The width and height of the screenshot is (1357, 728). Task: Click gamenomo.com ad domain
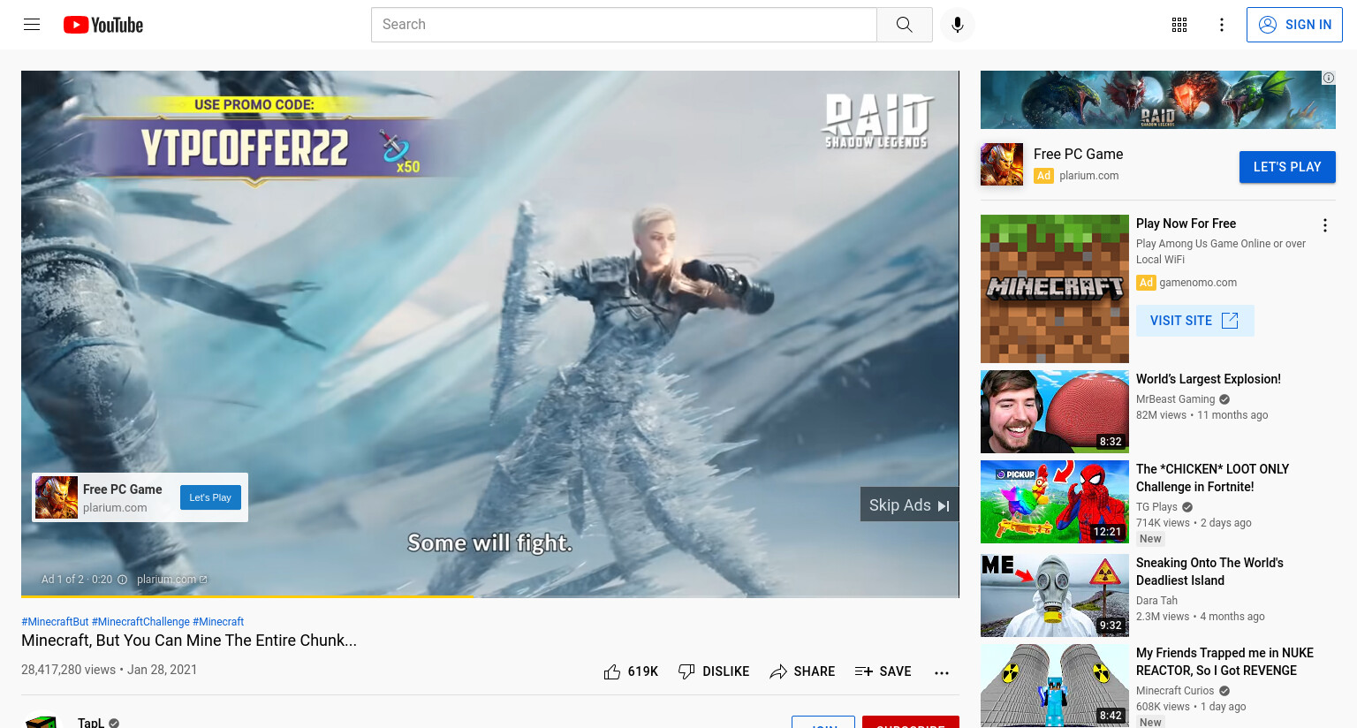coord(1198,283)
